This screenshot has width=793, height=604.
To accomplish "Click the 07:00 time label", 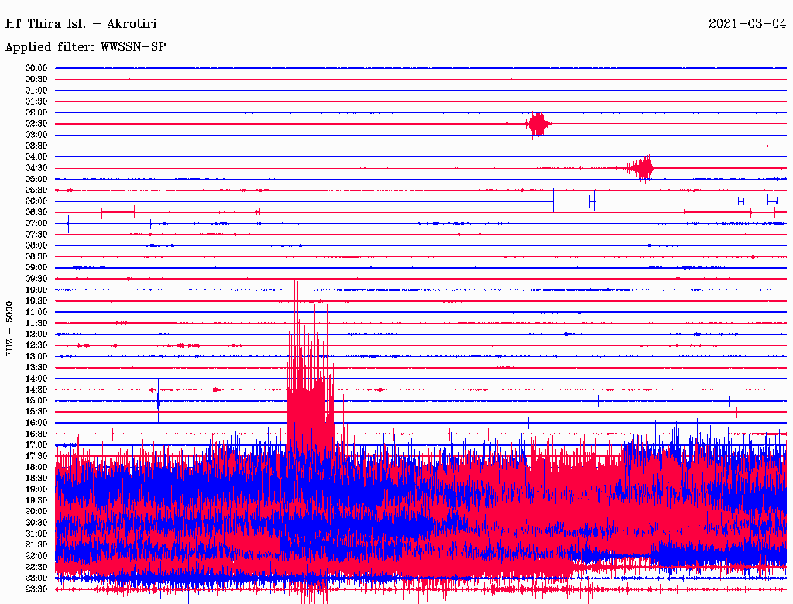I will tap(36, 224).
